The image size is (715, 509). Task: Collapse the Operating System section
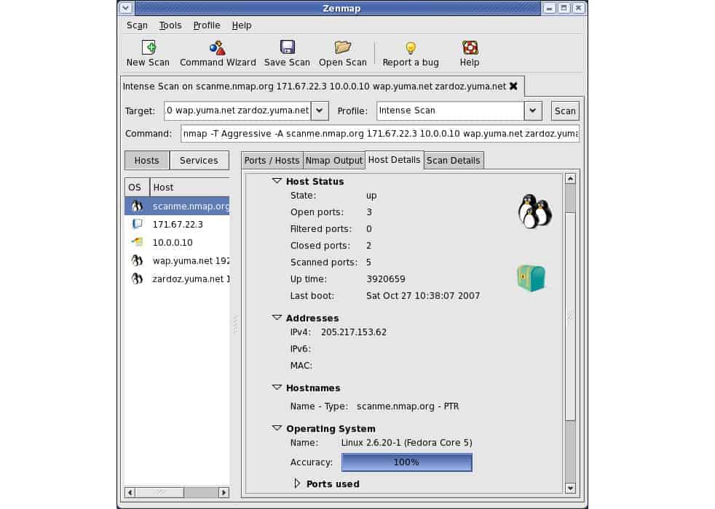(x=277, y=428)
